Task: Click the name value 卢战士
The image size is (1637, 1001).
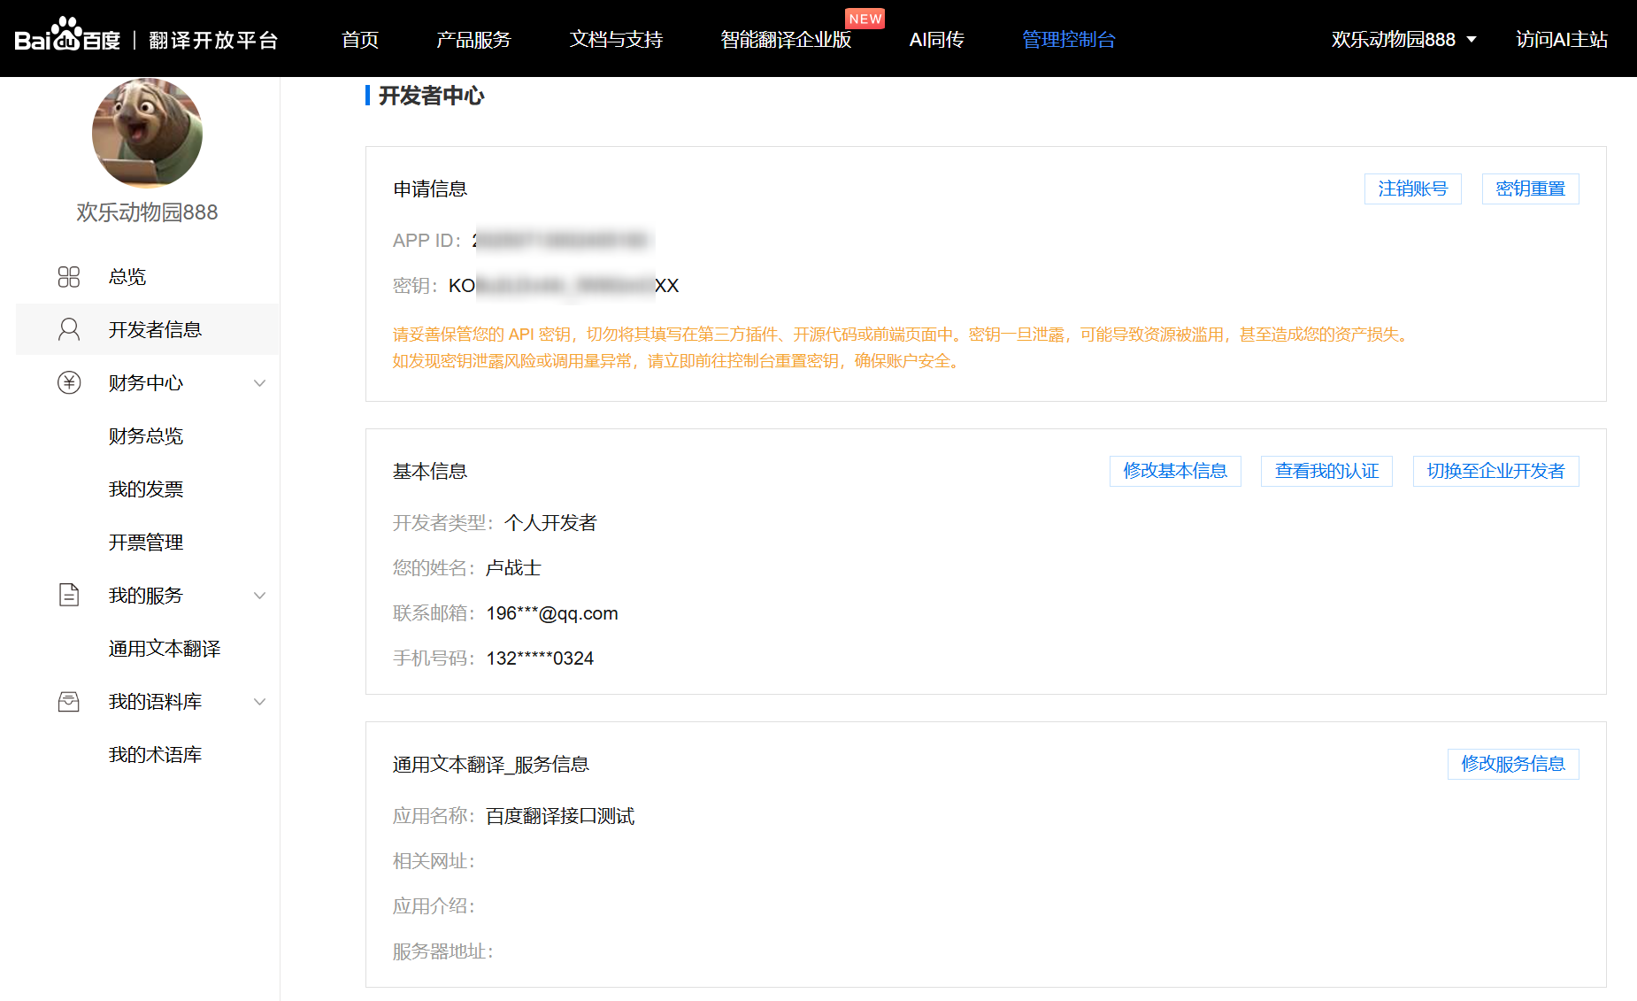Action: 513,568
